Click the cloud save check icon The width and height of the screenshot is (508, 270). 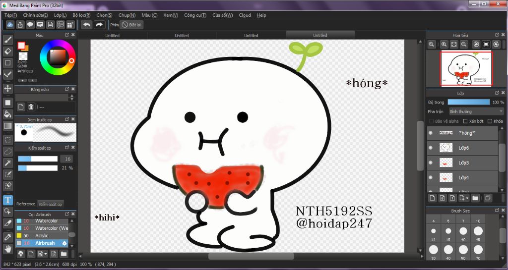point(10,25)
